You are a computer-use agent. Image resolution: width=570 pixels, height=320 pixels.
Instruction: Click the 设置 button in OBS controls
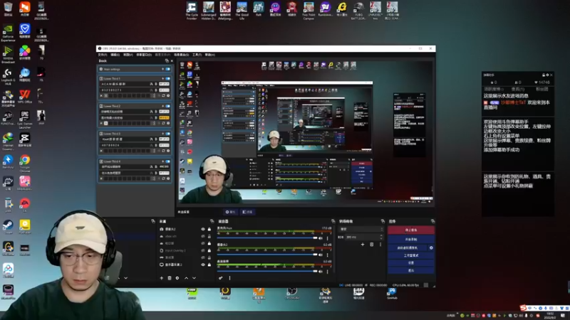click(x=411, y=262)
